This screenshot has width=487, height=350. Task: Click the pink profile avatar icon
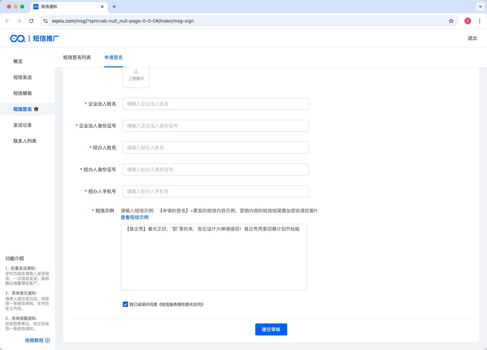coord(467,21)
